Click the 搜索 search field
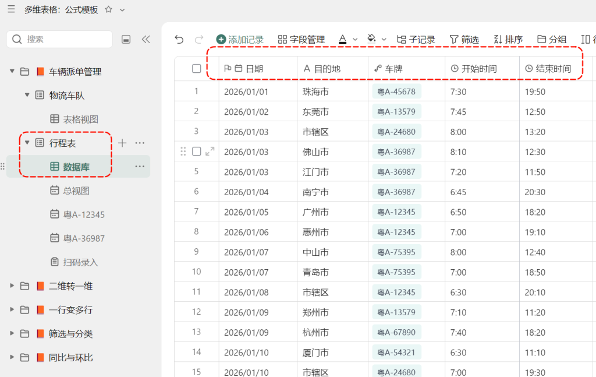 point(60,39)
